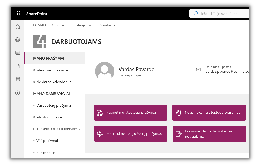Expand the GO! dropdown menu
Viewport: 260px width, 165px height.
tap(58, 25)
